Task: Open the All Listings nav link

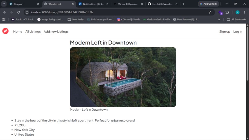Action: click(33, 32)
